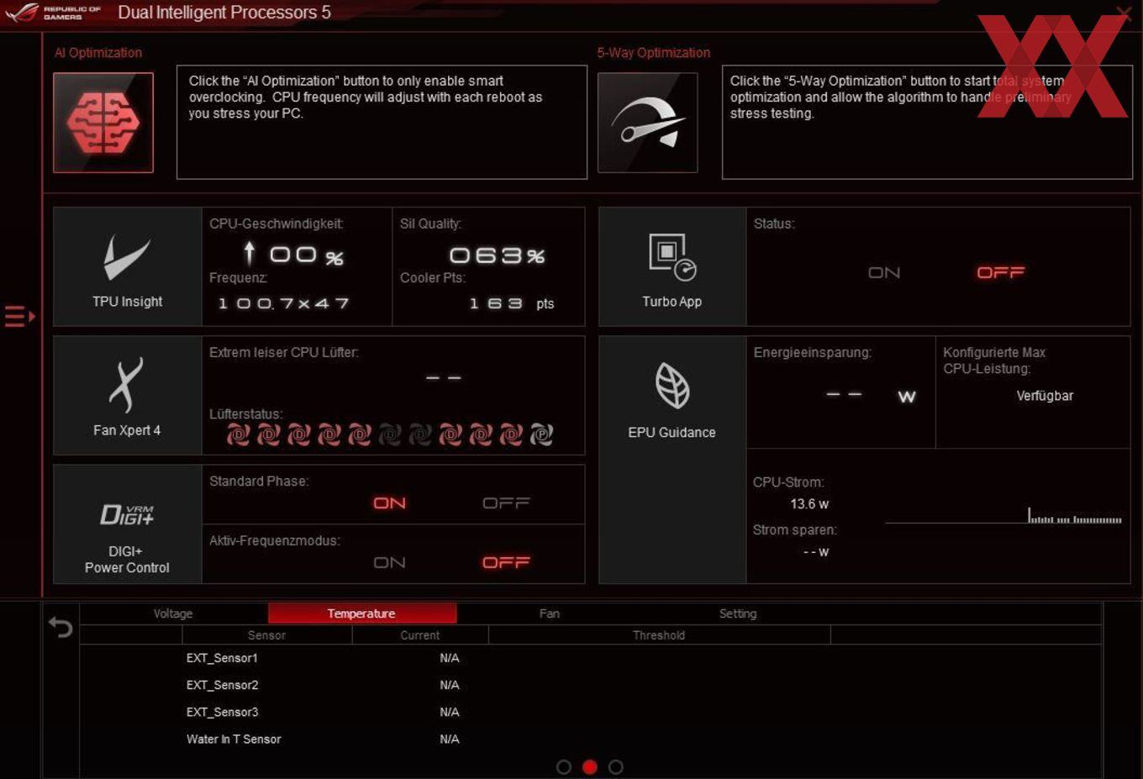Click the Energieeinsparung label

click(x=813, y=352)
